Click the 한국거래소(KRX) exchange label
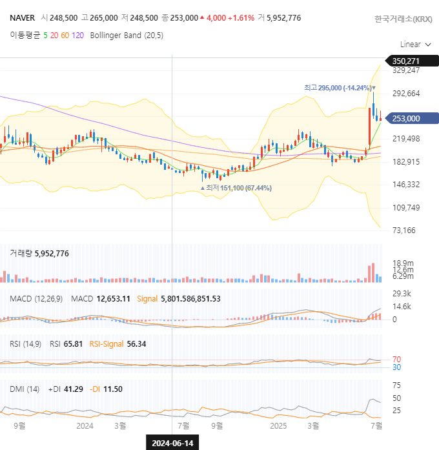 [x=403, y=19]
